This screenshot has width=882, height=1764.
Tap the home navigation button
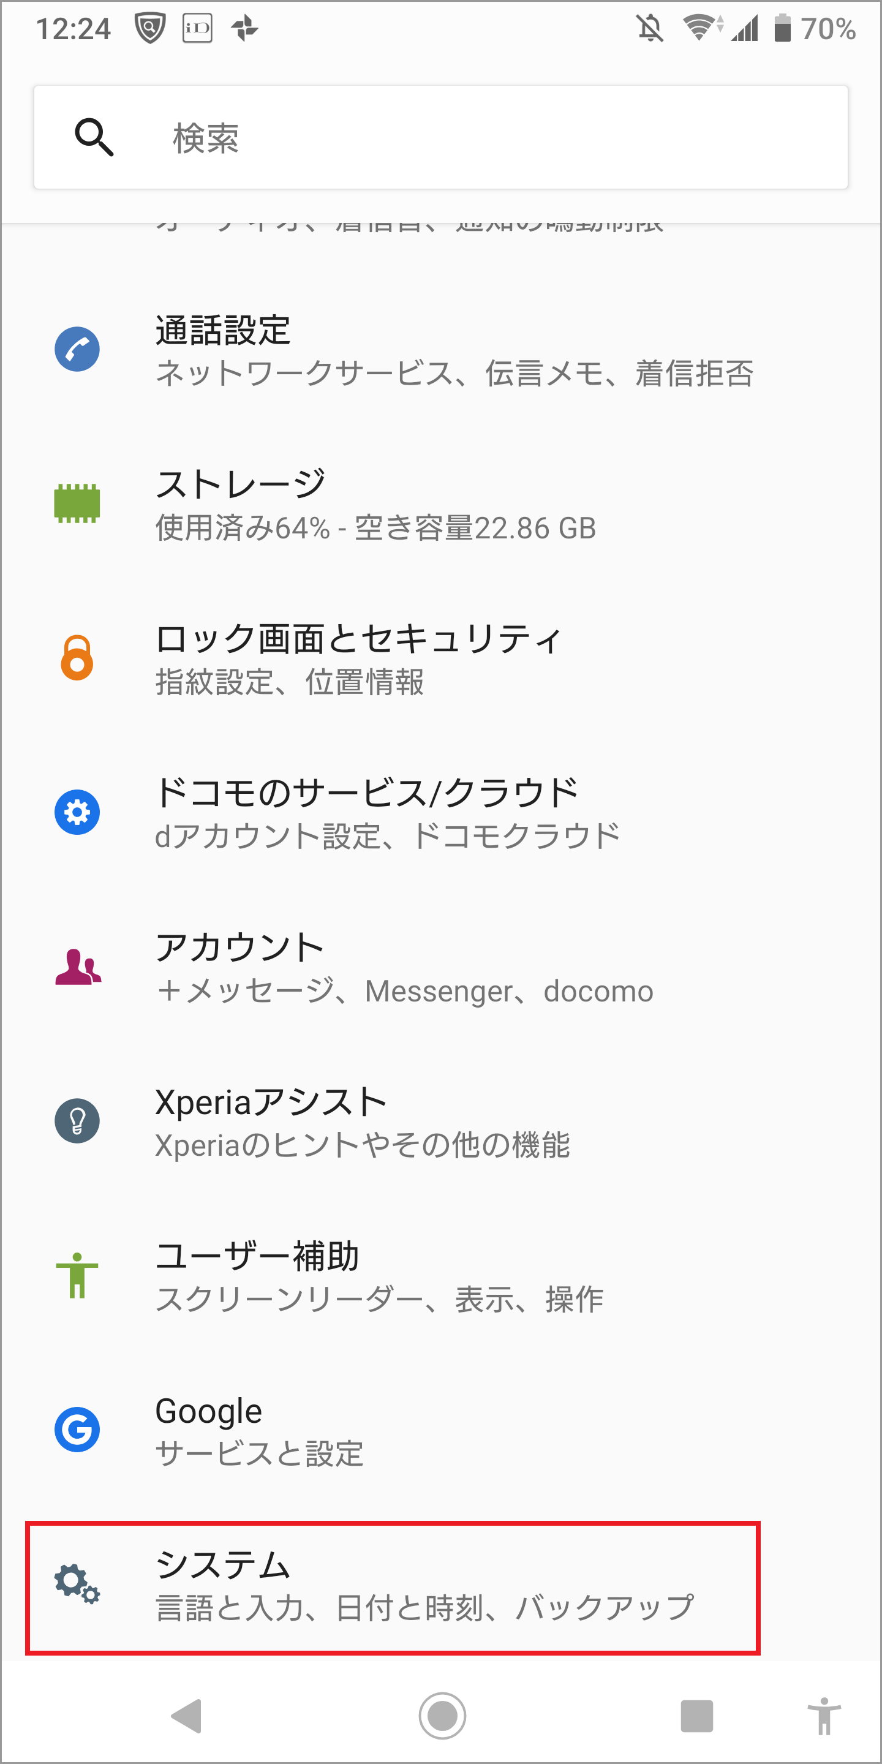442,1716
